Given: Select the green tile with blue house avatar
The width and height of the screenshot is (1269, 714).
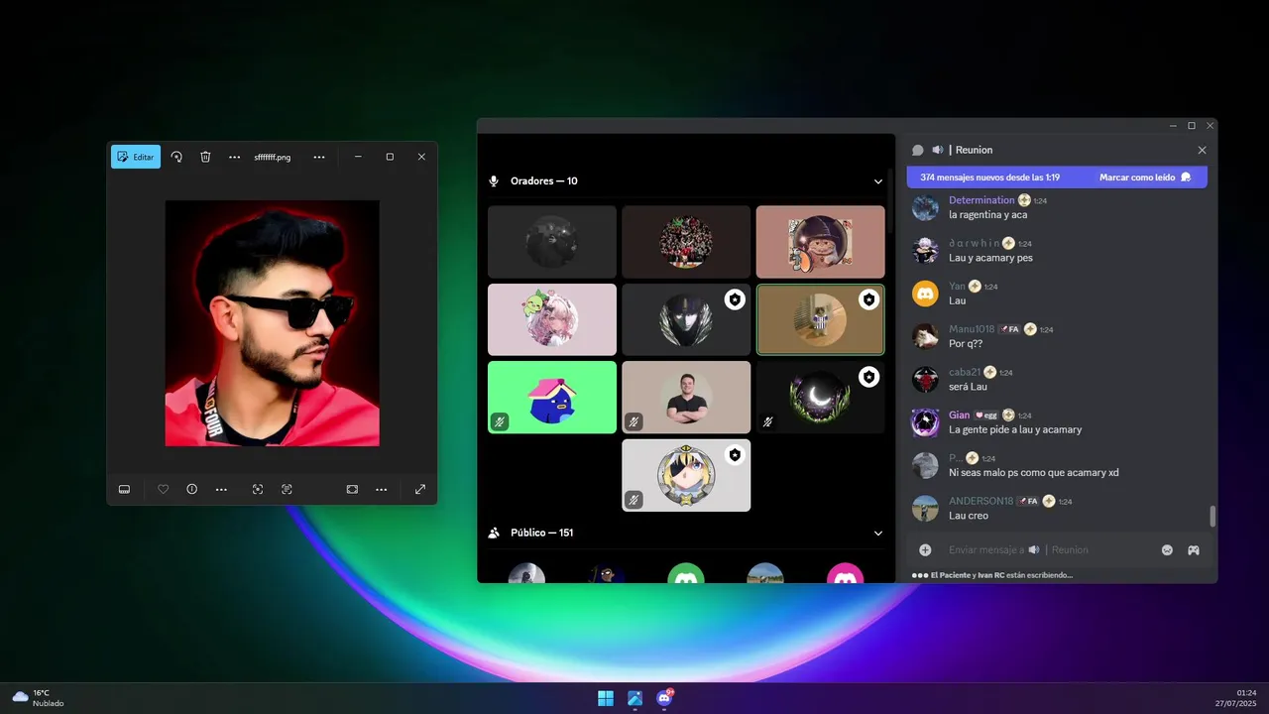Looking at the screenshot, I should click(552, 397).
